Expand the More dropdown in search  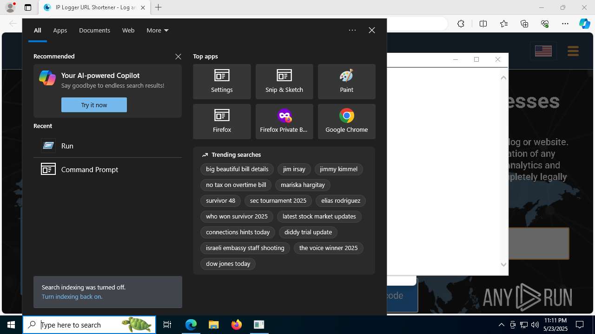coord(158,30)
